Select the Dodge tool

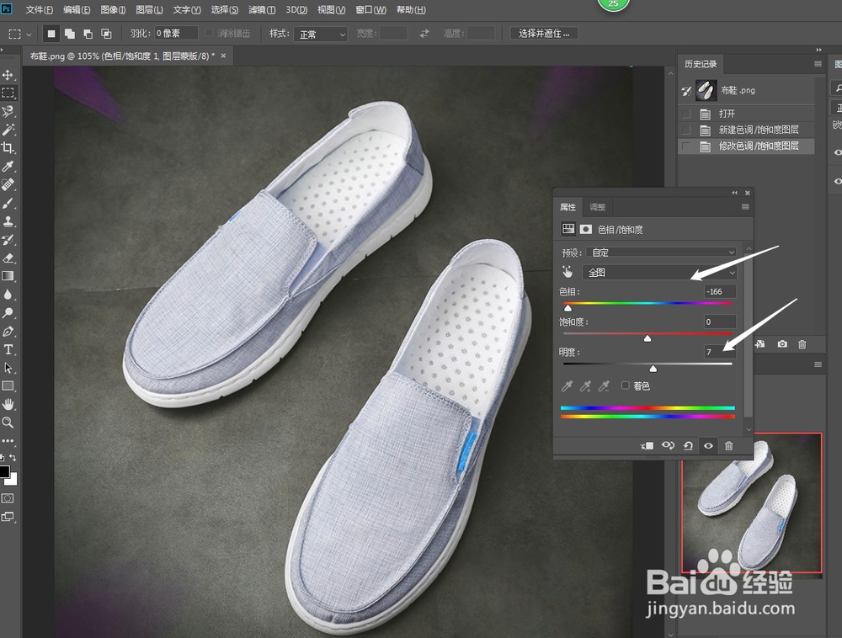click(x=8, y=313)
